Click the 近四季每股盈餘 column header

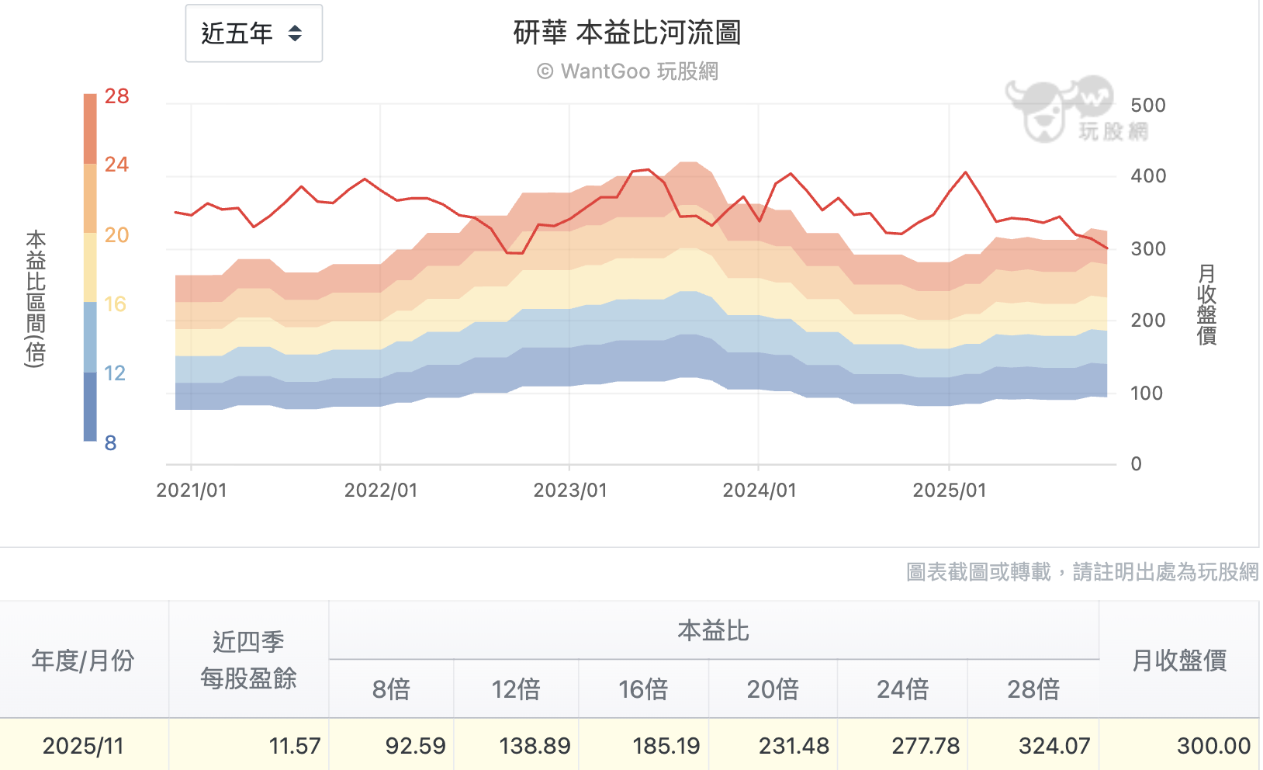point(248,660)
